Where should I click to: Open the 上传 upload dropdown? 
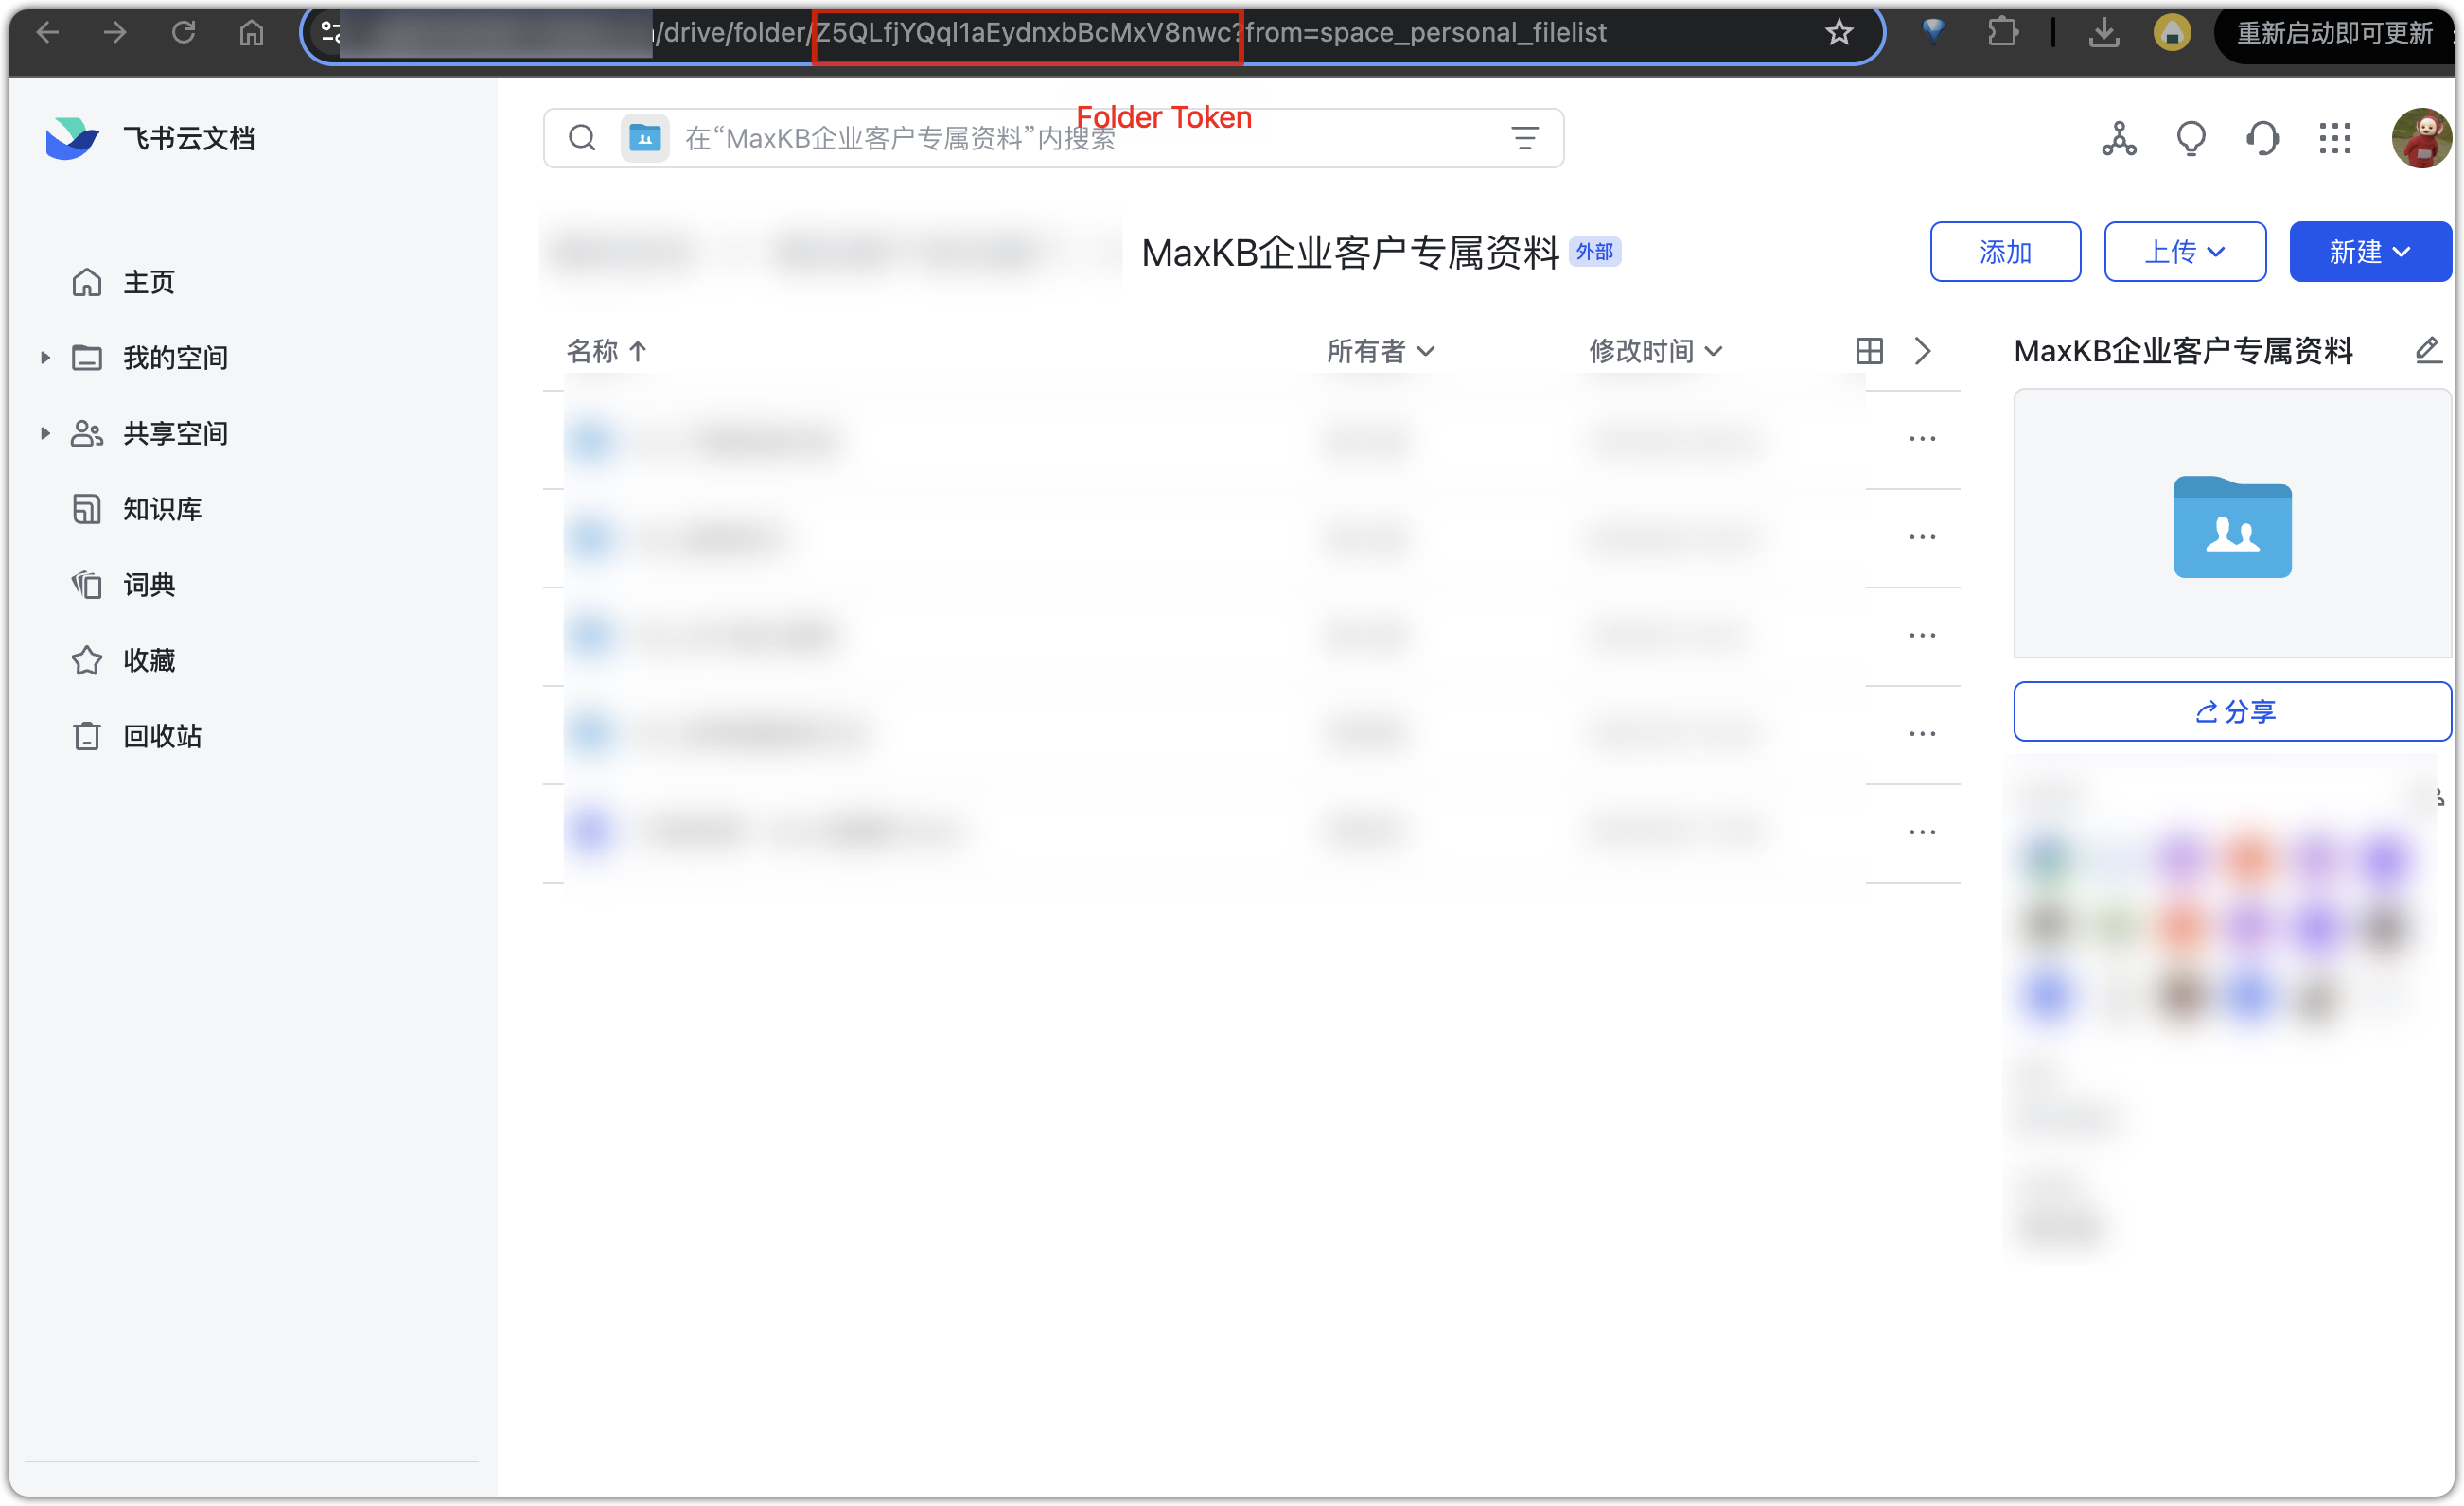pyautogui.click(x=2184, y=252)
